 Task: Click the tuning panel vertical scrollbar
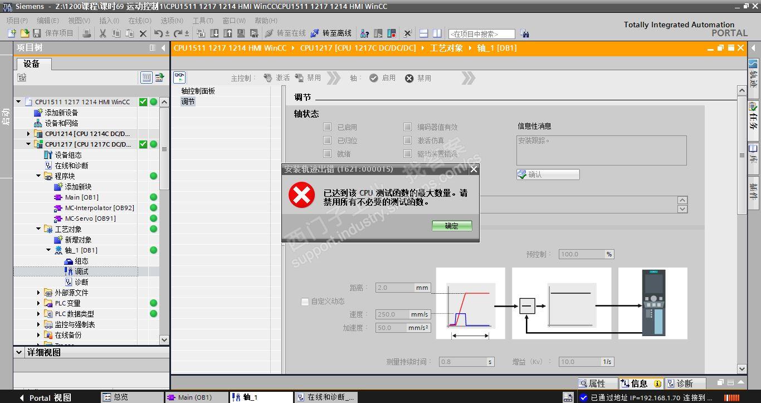[x=742, y=229]
